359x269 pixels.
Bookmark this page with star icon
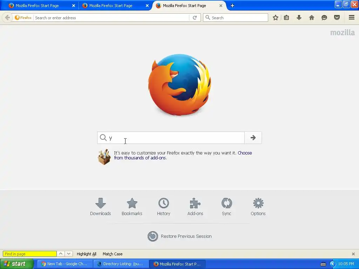pyautogui.click(x=276, y=18)
